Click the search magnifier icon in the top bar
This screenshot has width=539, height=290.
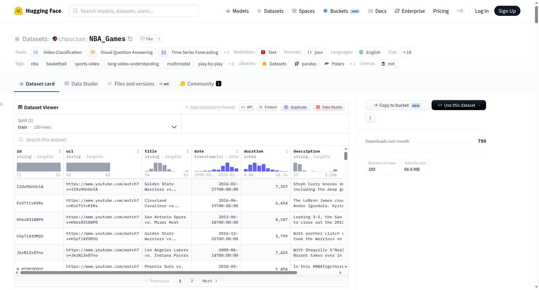coord(76,11)
